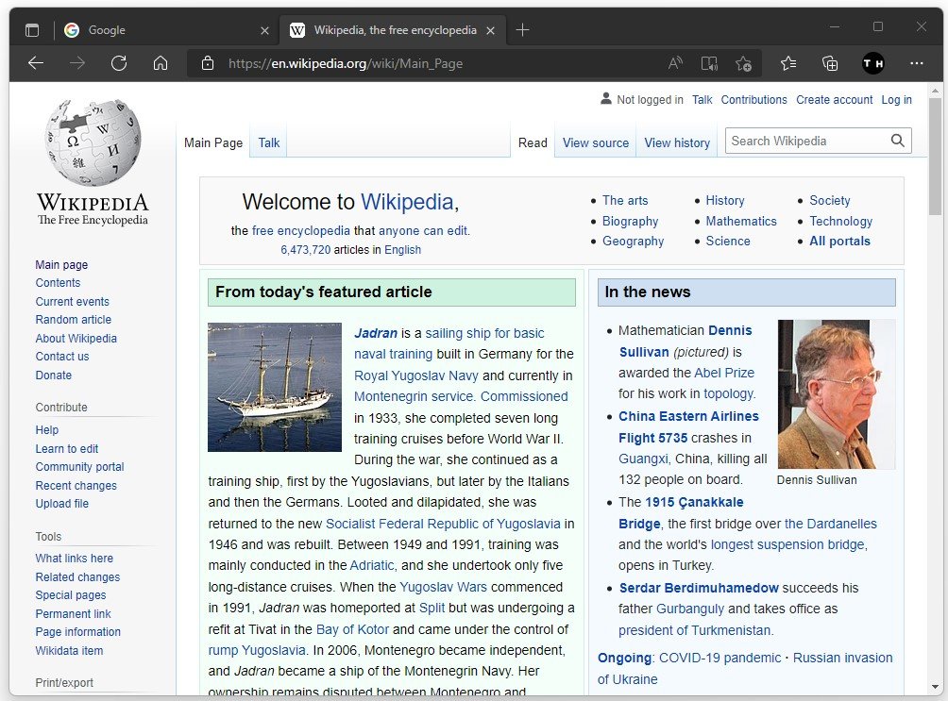The width and height of the screenshot is (948, 701).
Task: Click the Donate sidebar link
Action: click(x=53, y=376)
